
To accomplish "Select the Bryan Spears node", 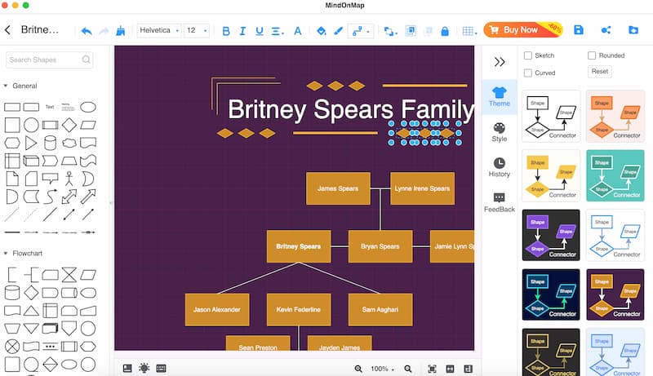I will point(380,246).
